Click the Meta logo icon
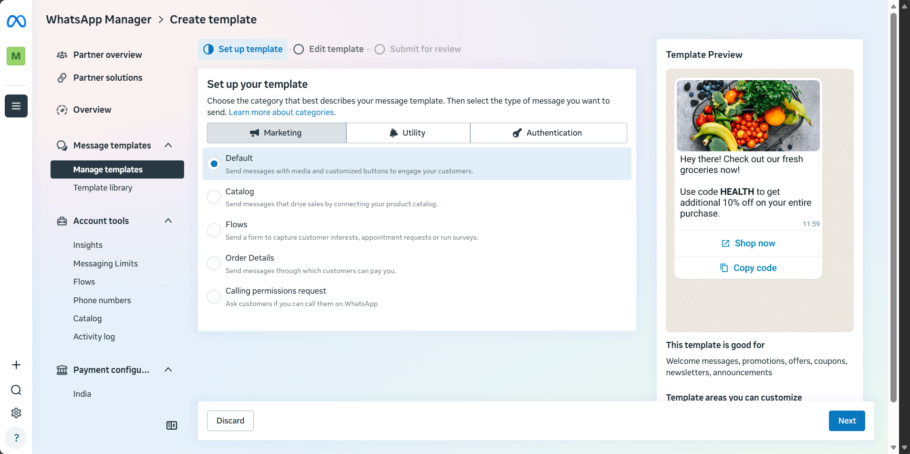This screenshot has height=454, width=910. pos(16,21)
